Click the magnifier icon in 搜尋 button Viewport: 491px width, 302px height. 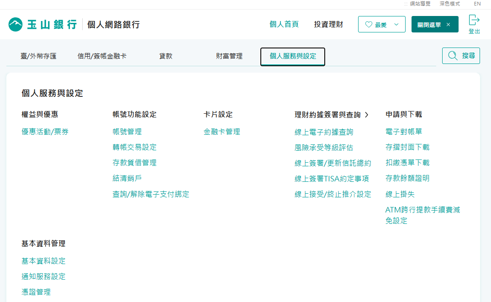point(453,56)
